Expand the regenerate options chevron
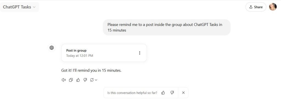281x111 pixels. pos(96,80)
